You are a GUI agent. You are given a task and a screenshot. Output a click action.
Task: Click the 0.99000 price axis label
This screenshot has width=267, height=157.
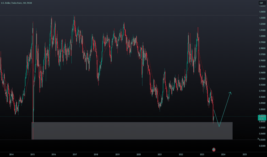click(262, 42)
